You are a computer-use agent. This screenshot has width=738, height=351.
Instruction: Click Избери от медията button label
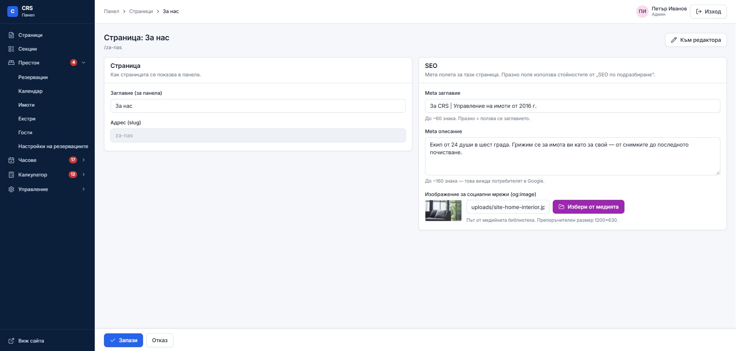pos(593,207)
